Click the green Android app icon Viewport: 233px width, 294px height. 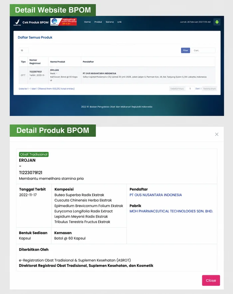217,22
